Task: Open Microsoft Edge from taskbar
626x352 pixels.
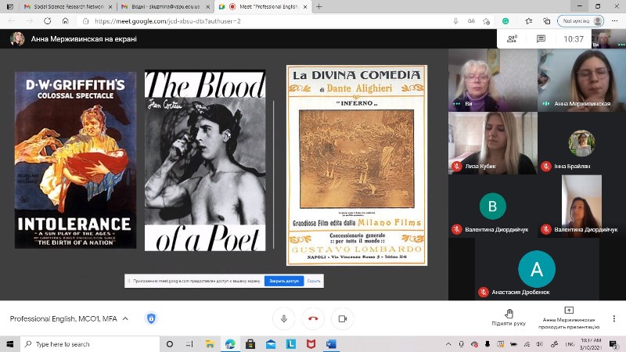Action: (x=230, y=344)
